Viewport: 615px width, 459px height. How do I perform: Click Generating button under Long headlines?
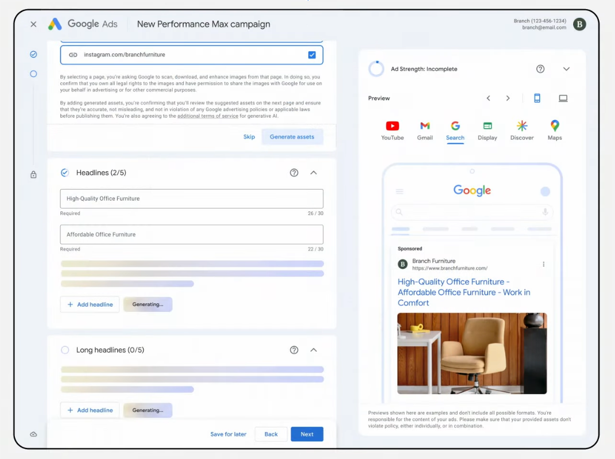click(x=148, y=410)
